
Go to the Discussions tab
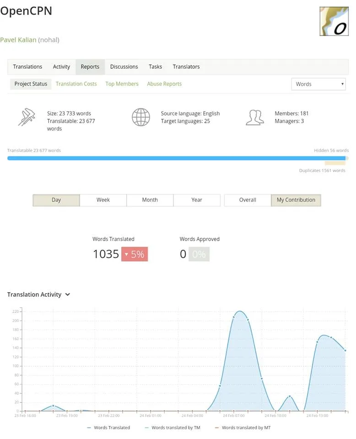point(124,67)
